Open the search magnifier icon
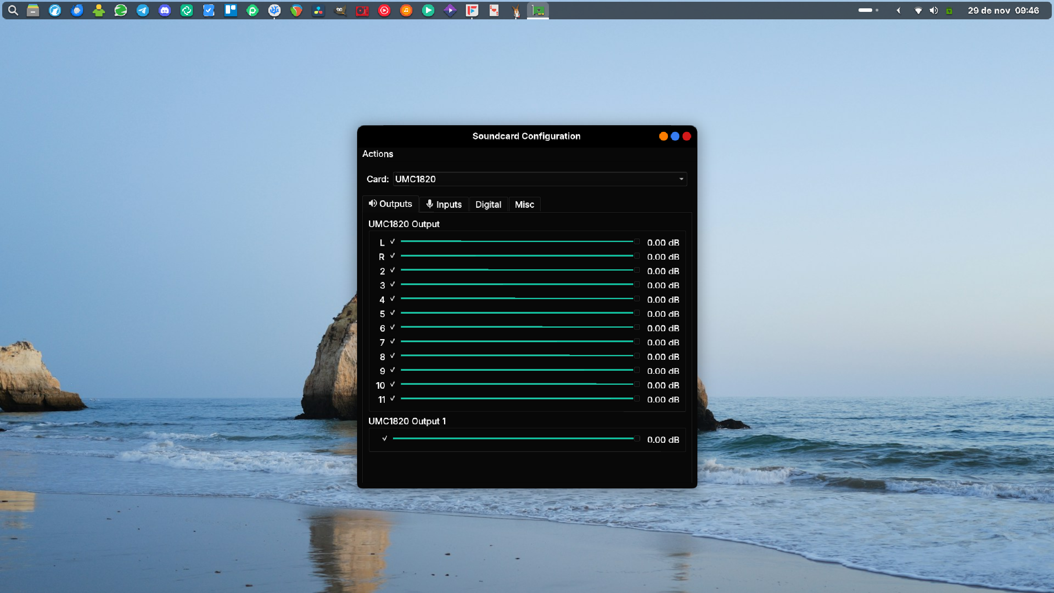This screenshot has width=1054, height=593. click(13, 10)
